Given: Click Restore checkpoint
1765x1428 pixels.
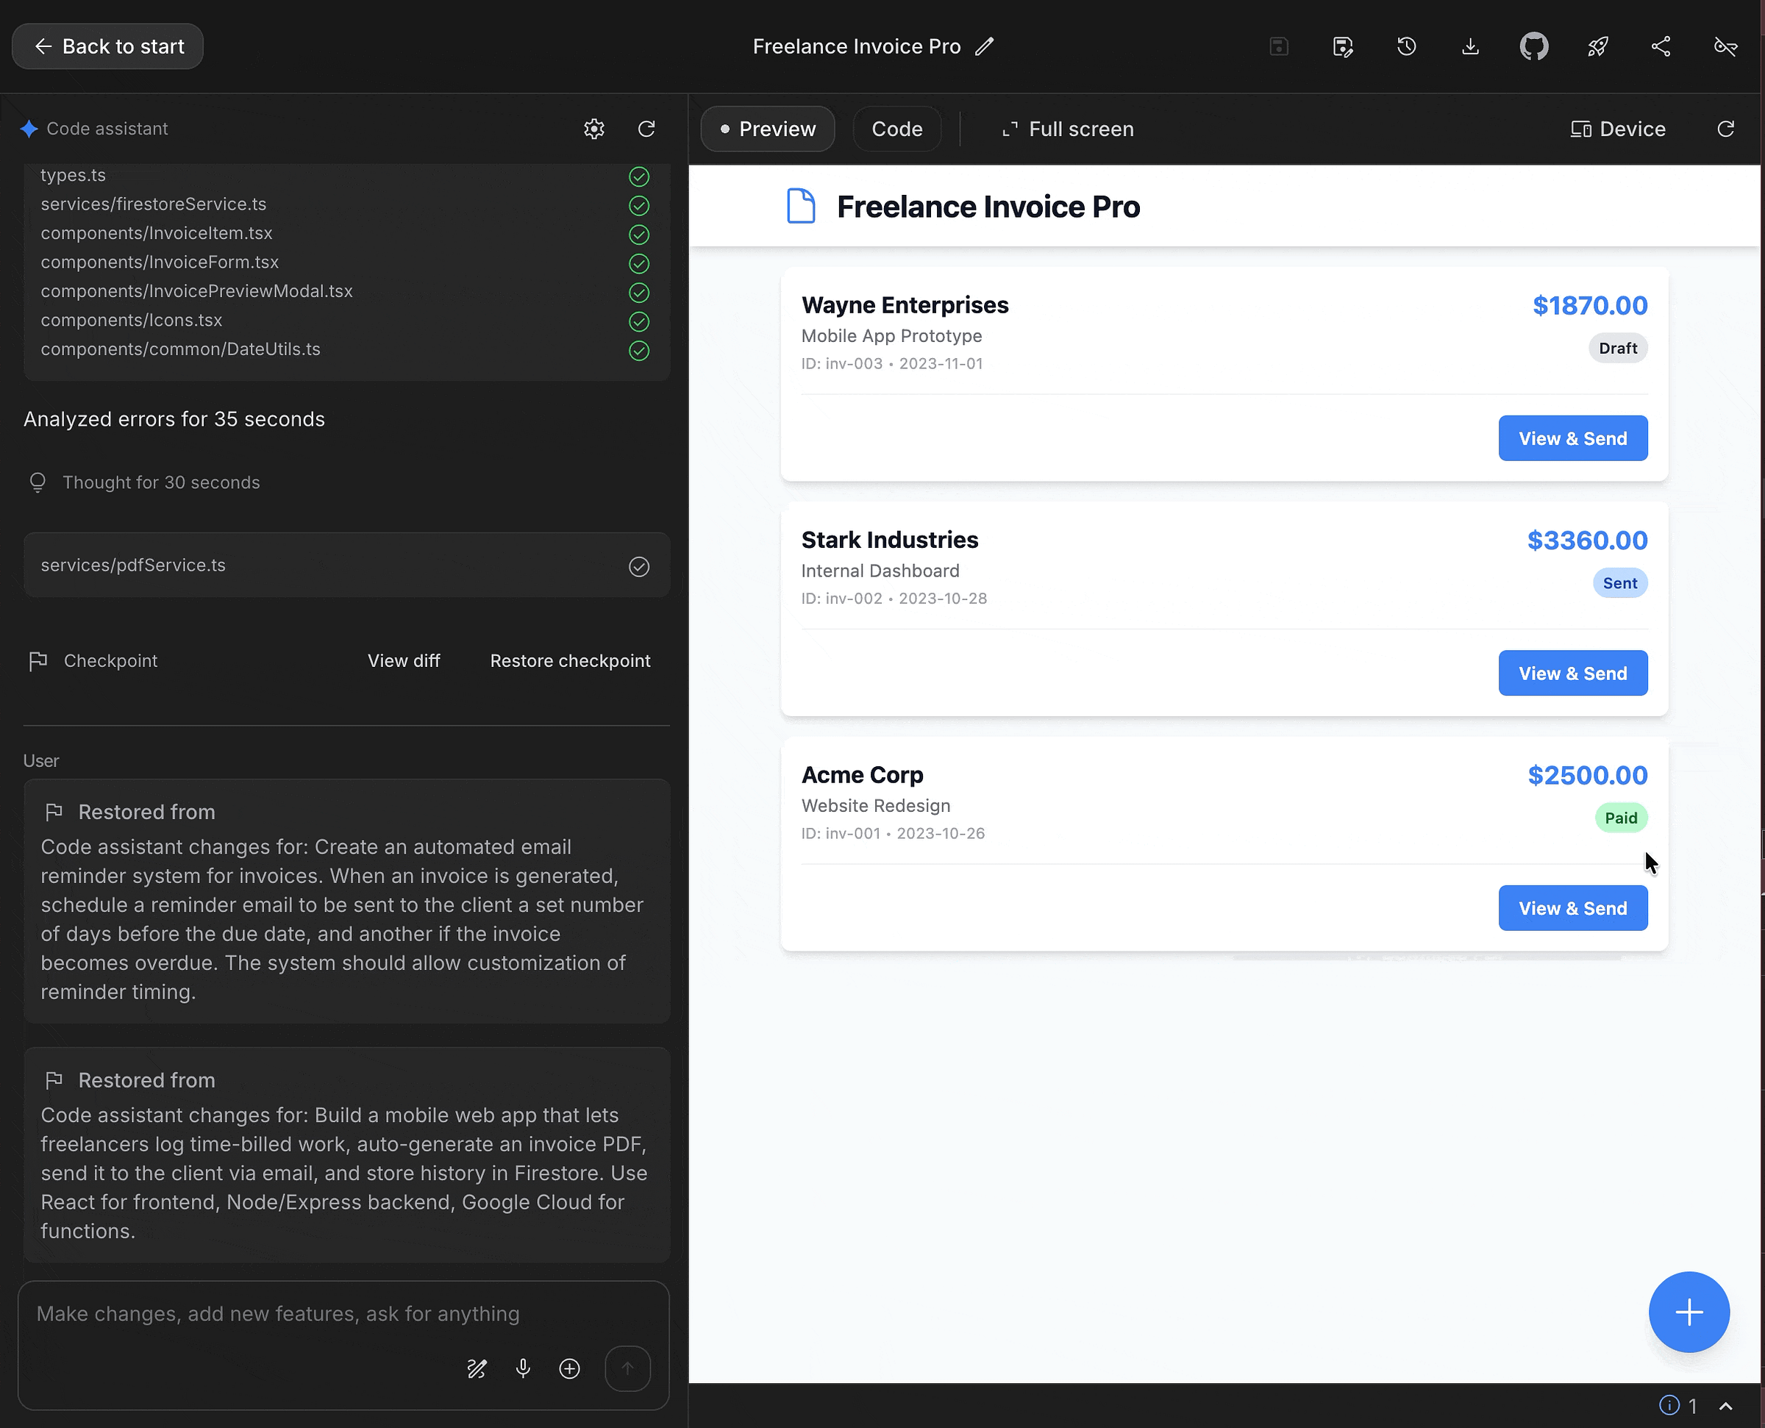Looking at the screenshot, I should [x=570, y=660].
